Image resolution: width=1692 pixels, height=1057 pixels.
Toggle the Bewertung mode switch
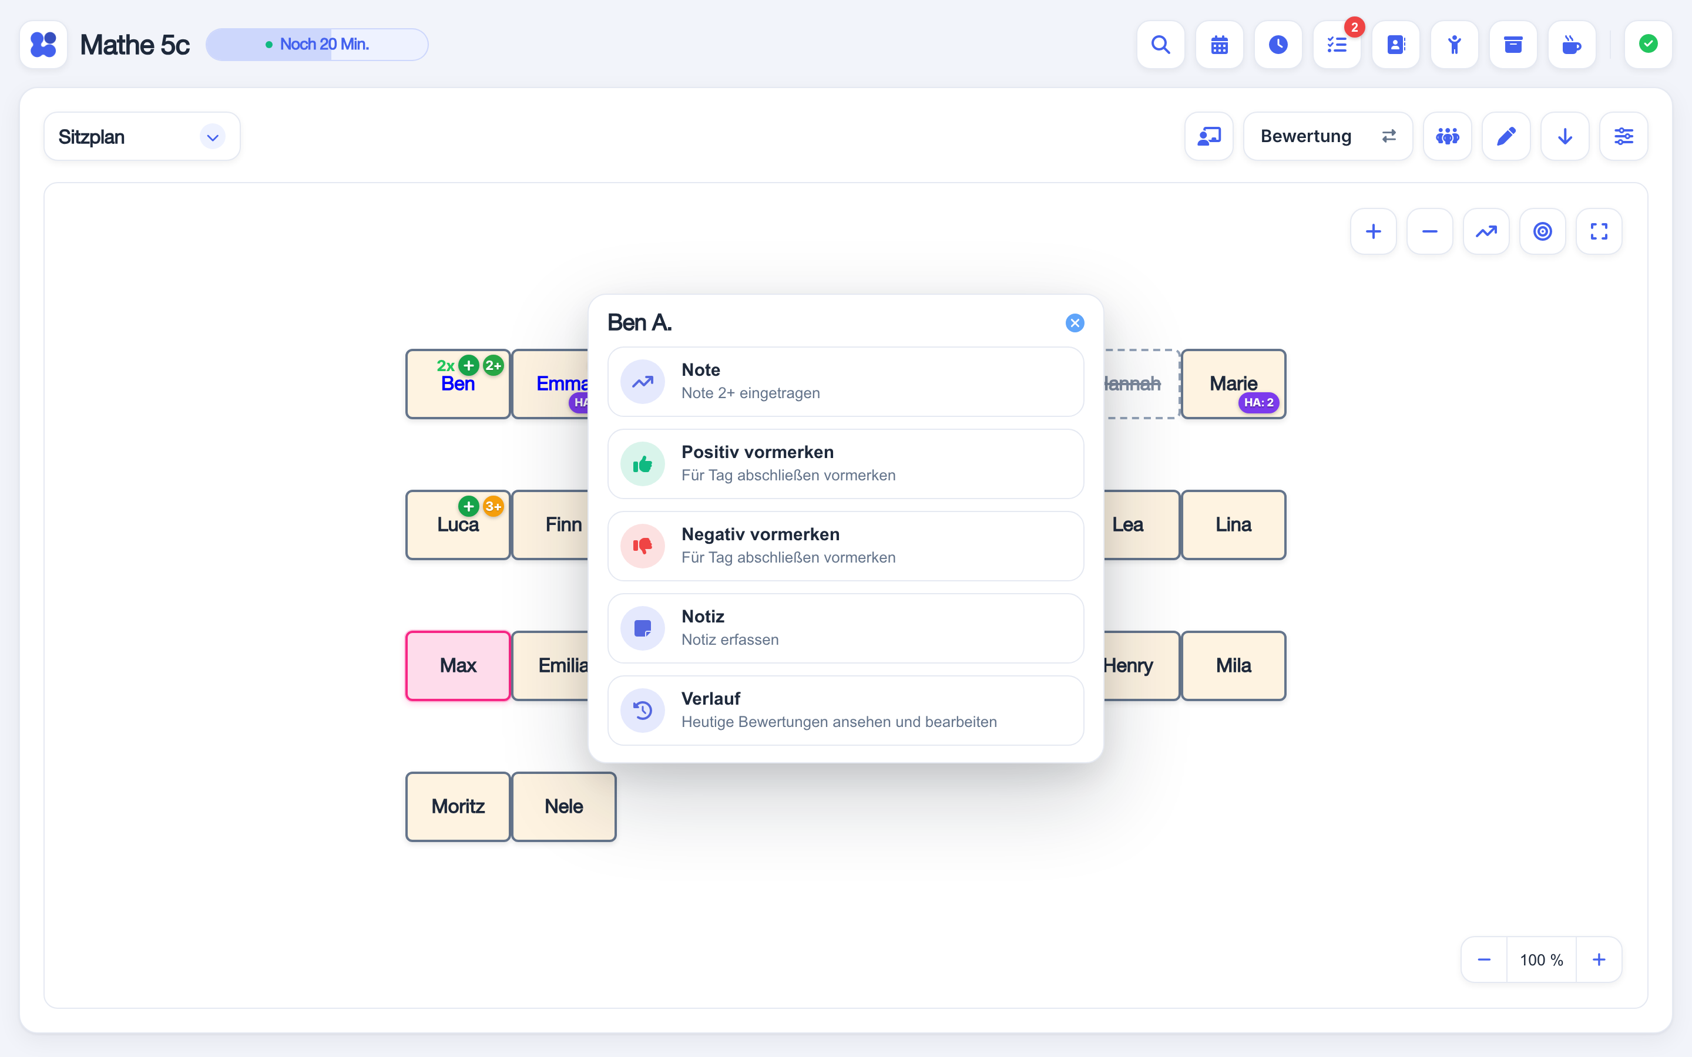(x=1328, y=136)
